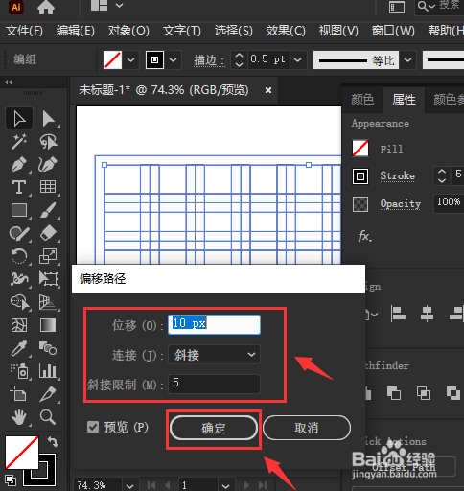This screenshot has height=491, width=464.
Task: Open the 视图(V) menu
Action: click(x=338, y=31)
